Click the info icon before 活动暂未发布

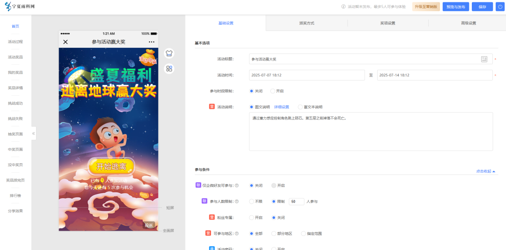(x=343, y=7)
